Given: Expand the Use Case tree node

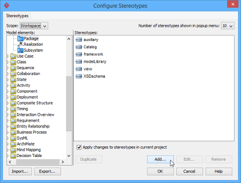Looking at the screenshot, I should [7, 56].
